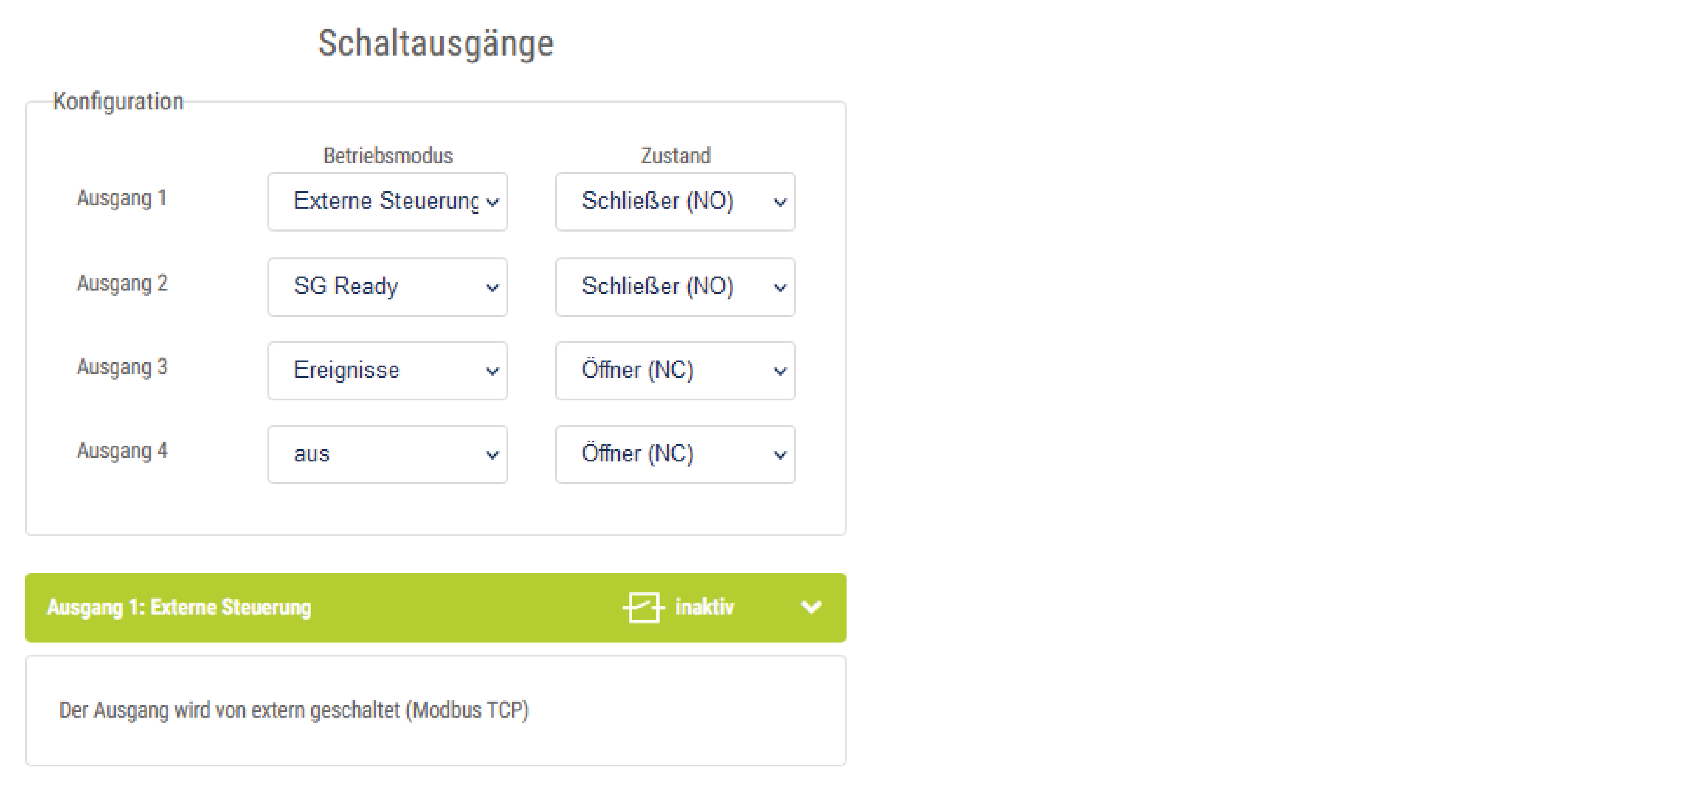Click the Ausgang 2 row label
Screen dimensions: 1705x802
(122, 284)
